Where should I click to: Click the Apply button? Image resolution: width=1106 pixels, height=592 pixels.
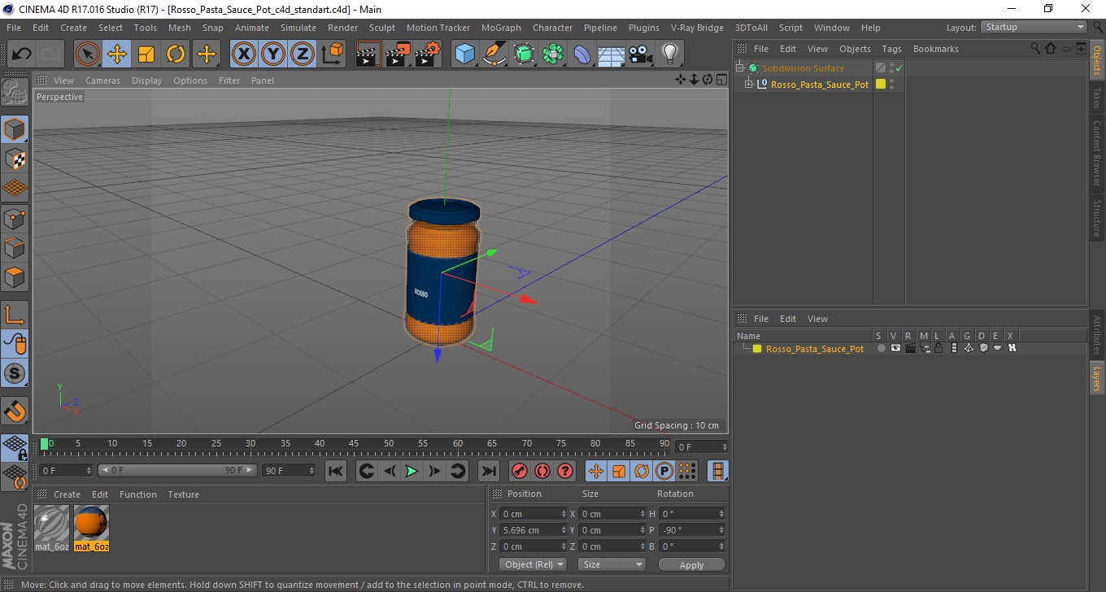pos(691,564)
